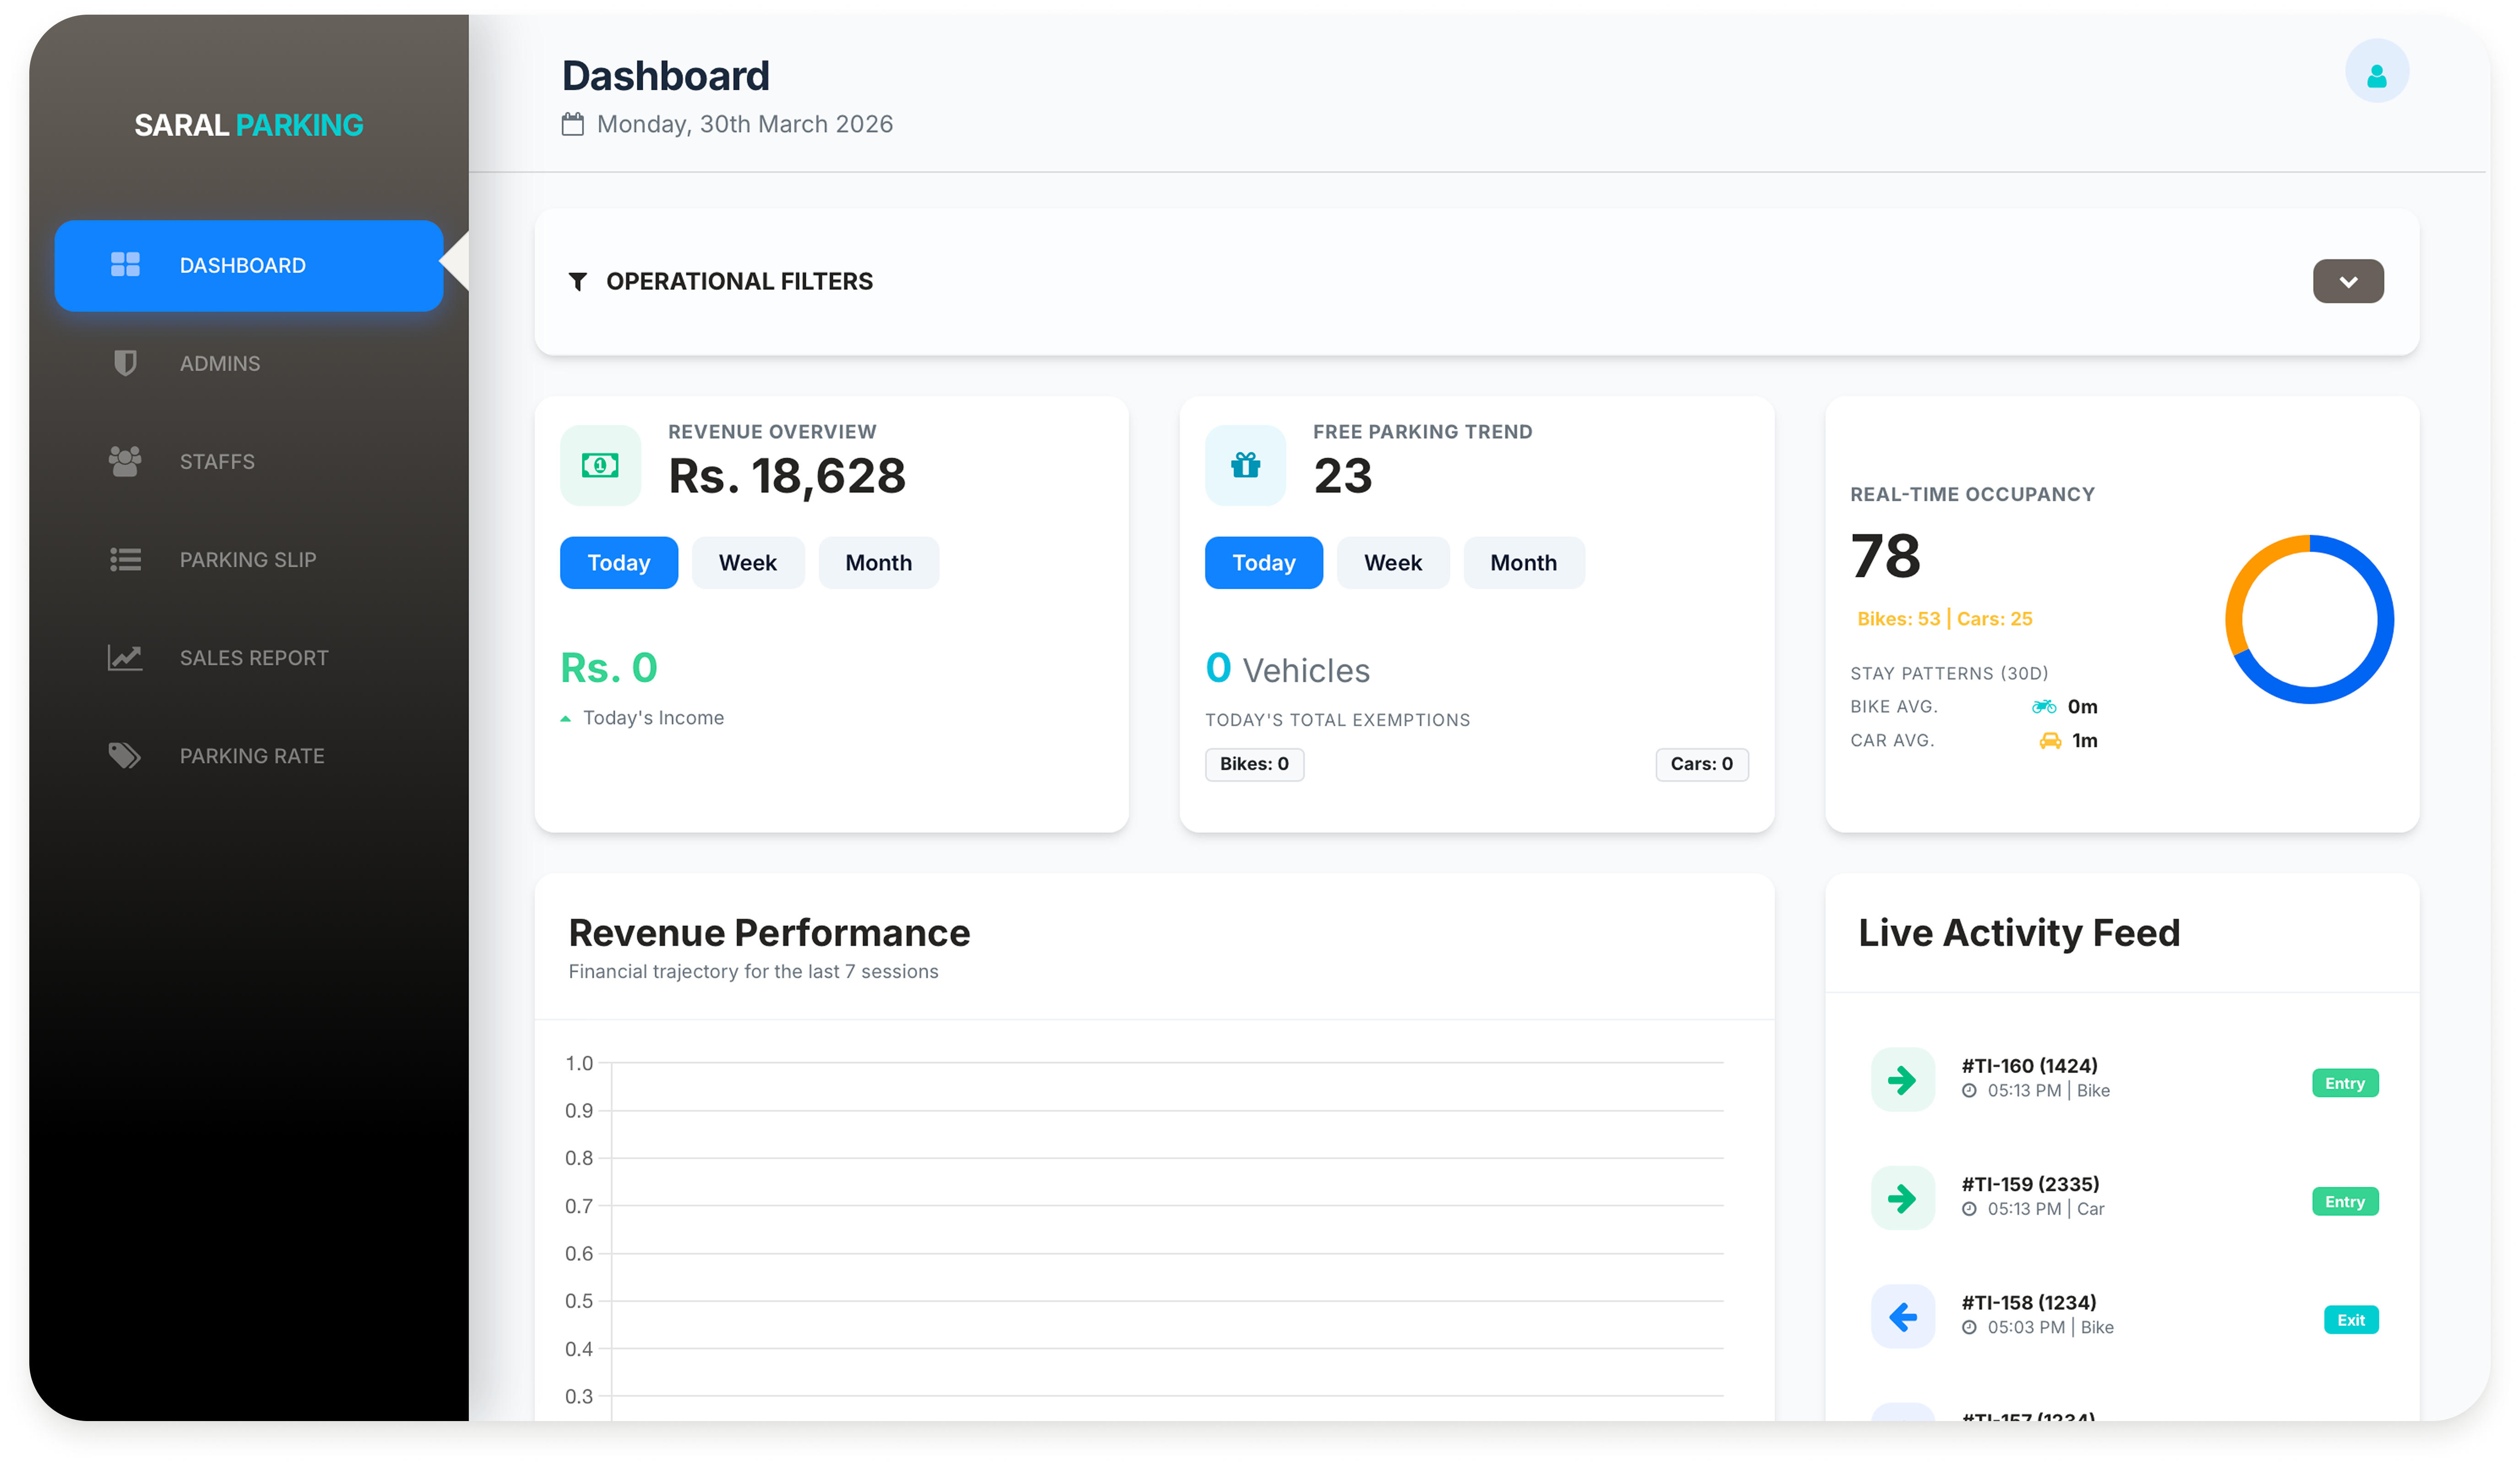Click the filter funnel icon beside Operational Filters
2520x1465 pixels.
click(x=578, y=281)
